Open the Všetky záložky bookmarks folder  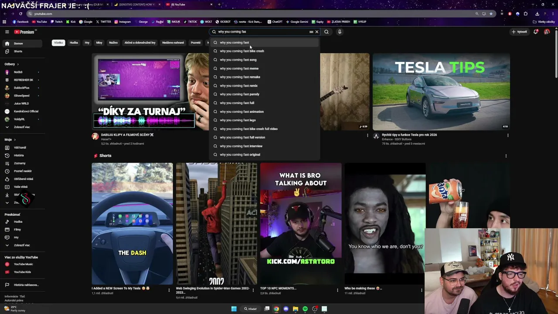pos(544,22)
